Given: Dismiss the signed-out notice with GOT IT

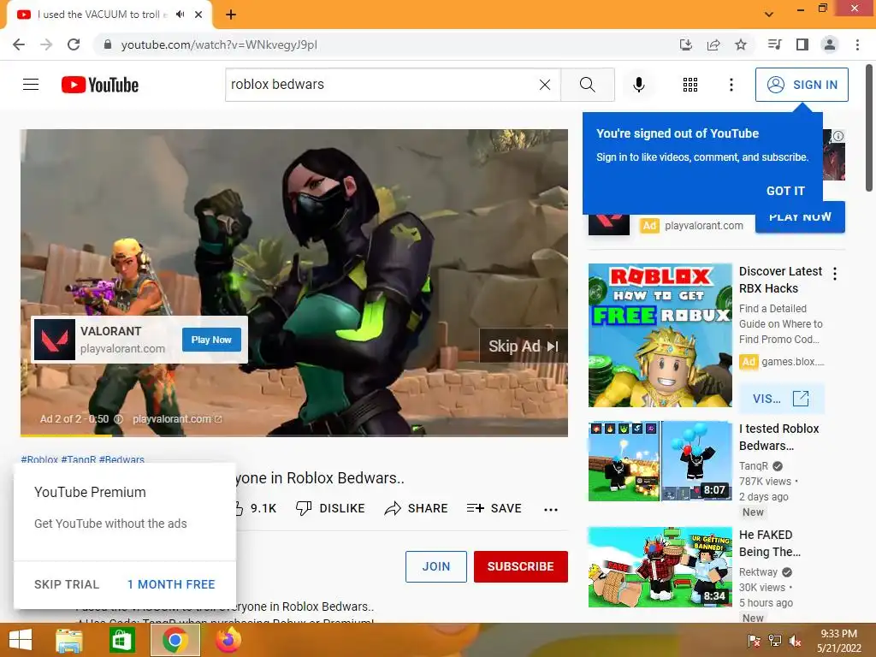Looking at the screenshot, I should (785, 191).
